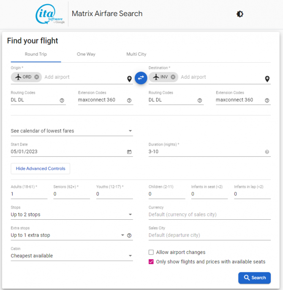Image resolution: width=283 pixels, height=290 pixels.
Task: Expand the Extra stops dropdown
Action: click(68, 235)
